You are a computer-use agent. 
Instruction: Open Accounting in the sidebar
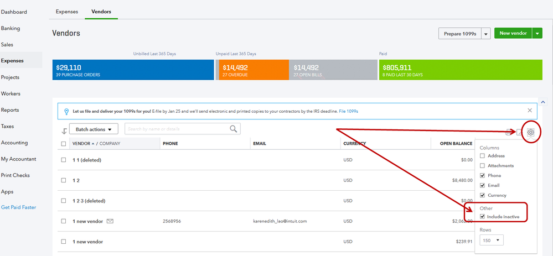click(14, 143)
